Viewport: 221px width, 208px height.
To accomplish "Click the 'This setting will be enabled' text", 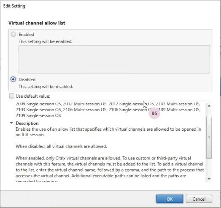I will tap(46, 41).
